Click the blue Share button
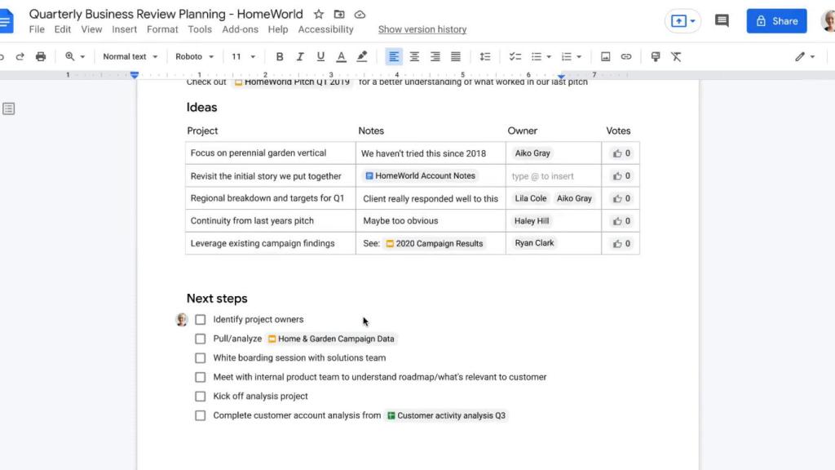 [775, 20]
